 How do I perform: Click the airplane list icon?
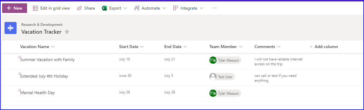click(x=11, y=28)
